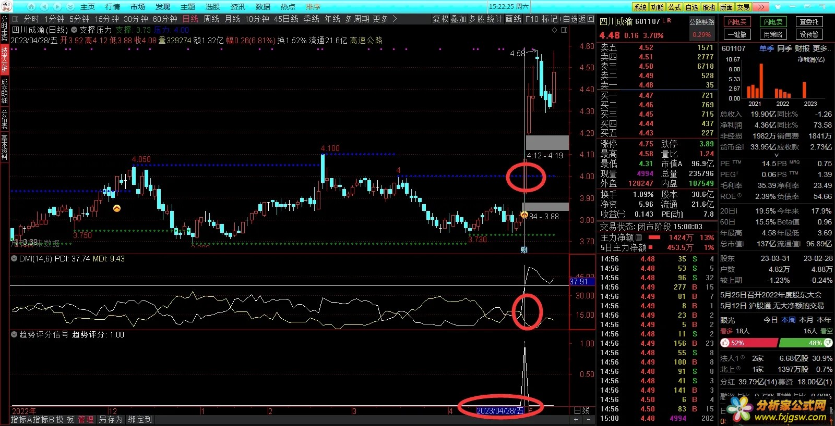Open the 技术分析 left sidebar tab
This screenshot has width=835, height=426.
pos(4,60)
